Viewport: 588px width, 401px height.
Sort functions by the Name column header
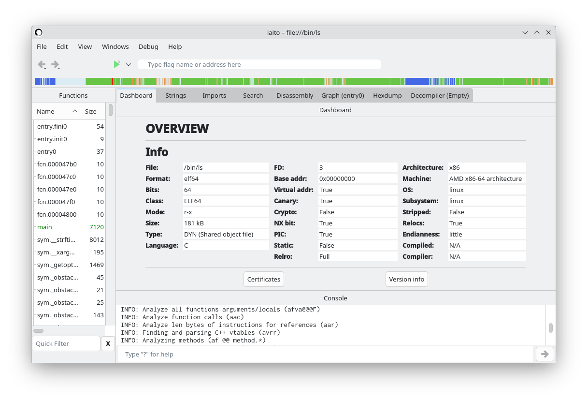click(56, 111)
